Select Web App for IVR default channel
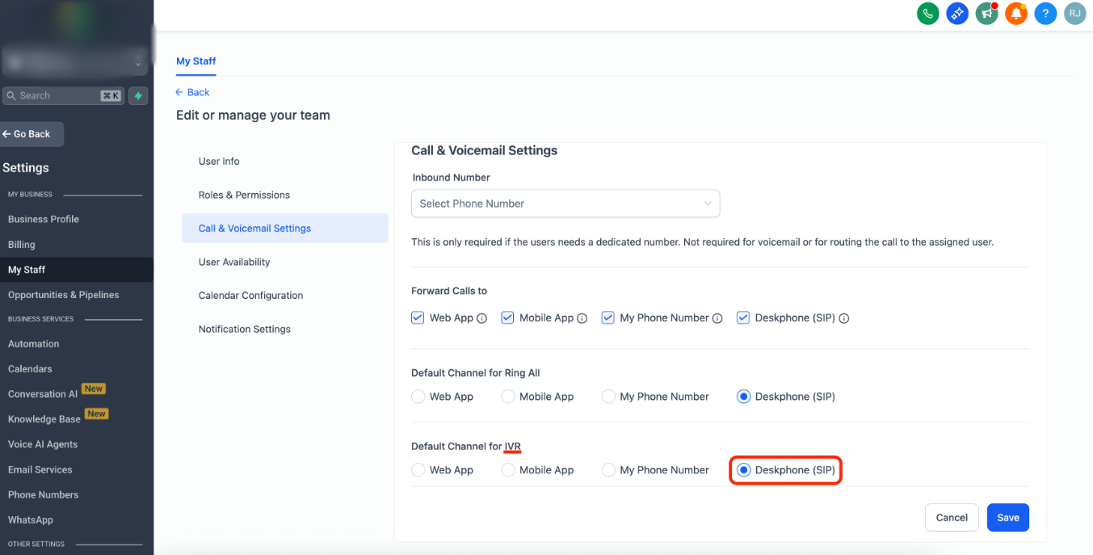Screen dimensions: 1093x555 click(418, 470)
